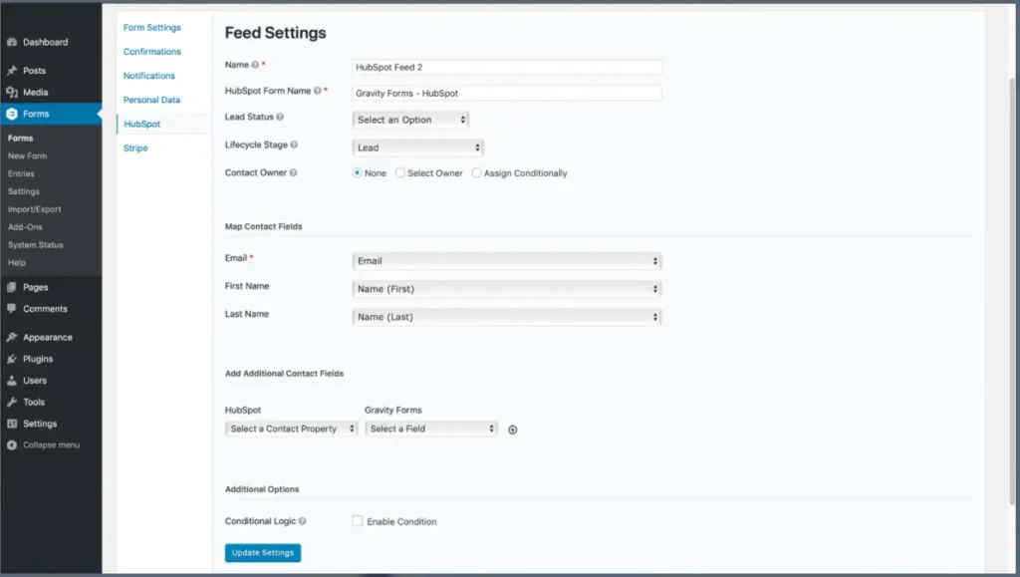The image size is (1020, 577).
Task: Click the Pages icon in sidebar
Action: 12,287
